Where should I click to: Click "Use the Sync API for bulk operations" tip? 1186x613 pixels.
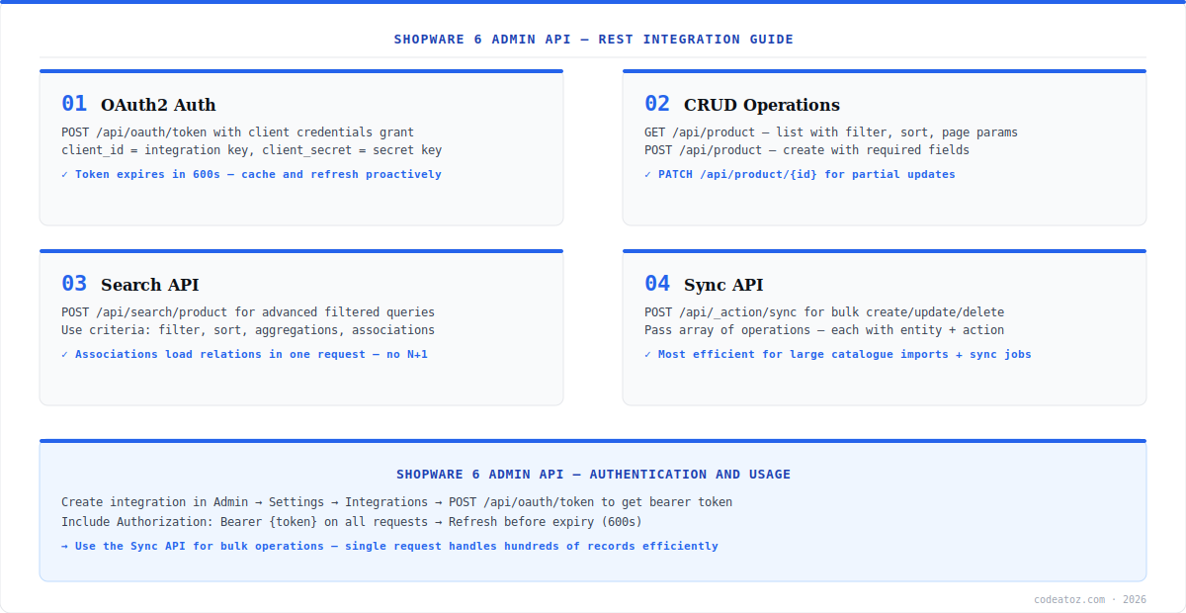(x=389, y=546)
